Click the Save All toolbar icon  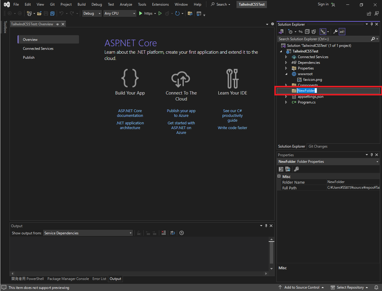(52, 13)
